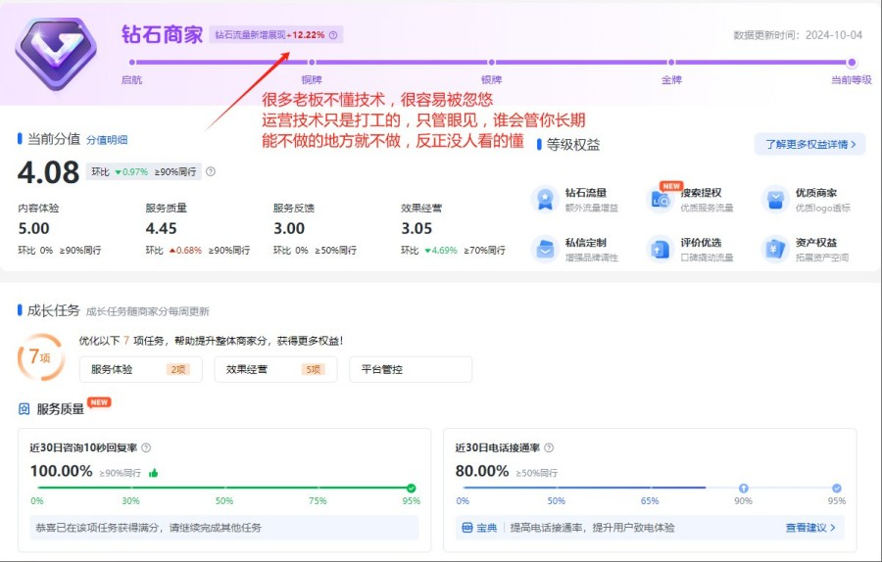
Task: Click the 搜索授权 benefit icon
Action: point(661,200)
